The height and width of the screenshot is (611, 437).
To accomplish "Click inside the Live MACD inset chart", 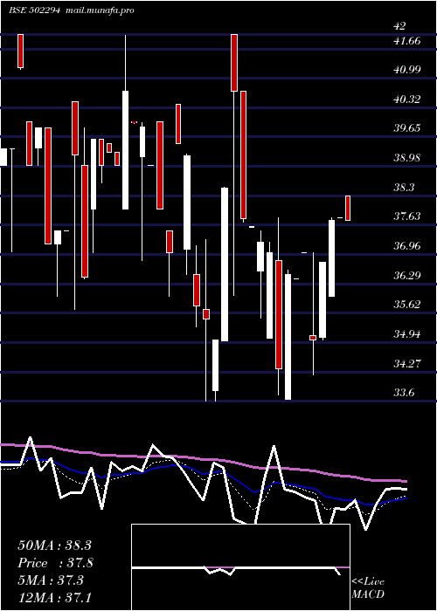I will coord(240,567).
